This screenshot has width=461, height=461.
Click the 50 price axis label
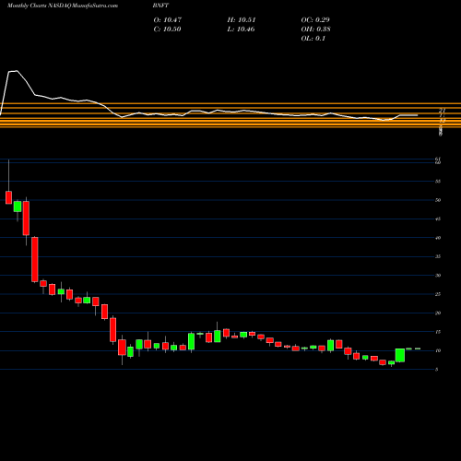[x=438, y=200]
